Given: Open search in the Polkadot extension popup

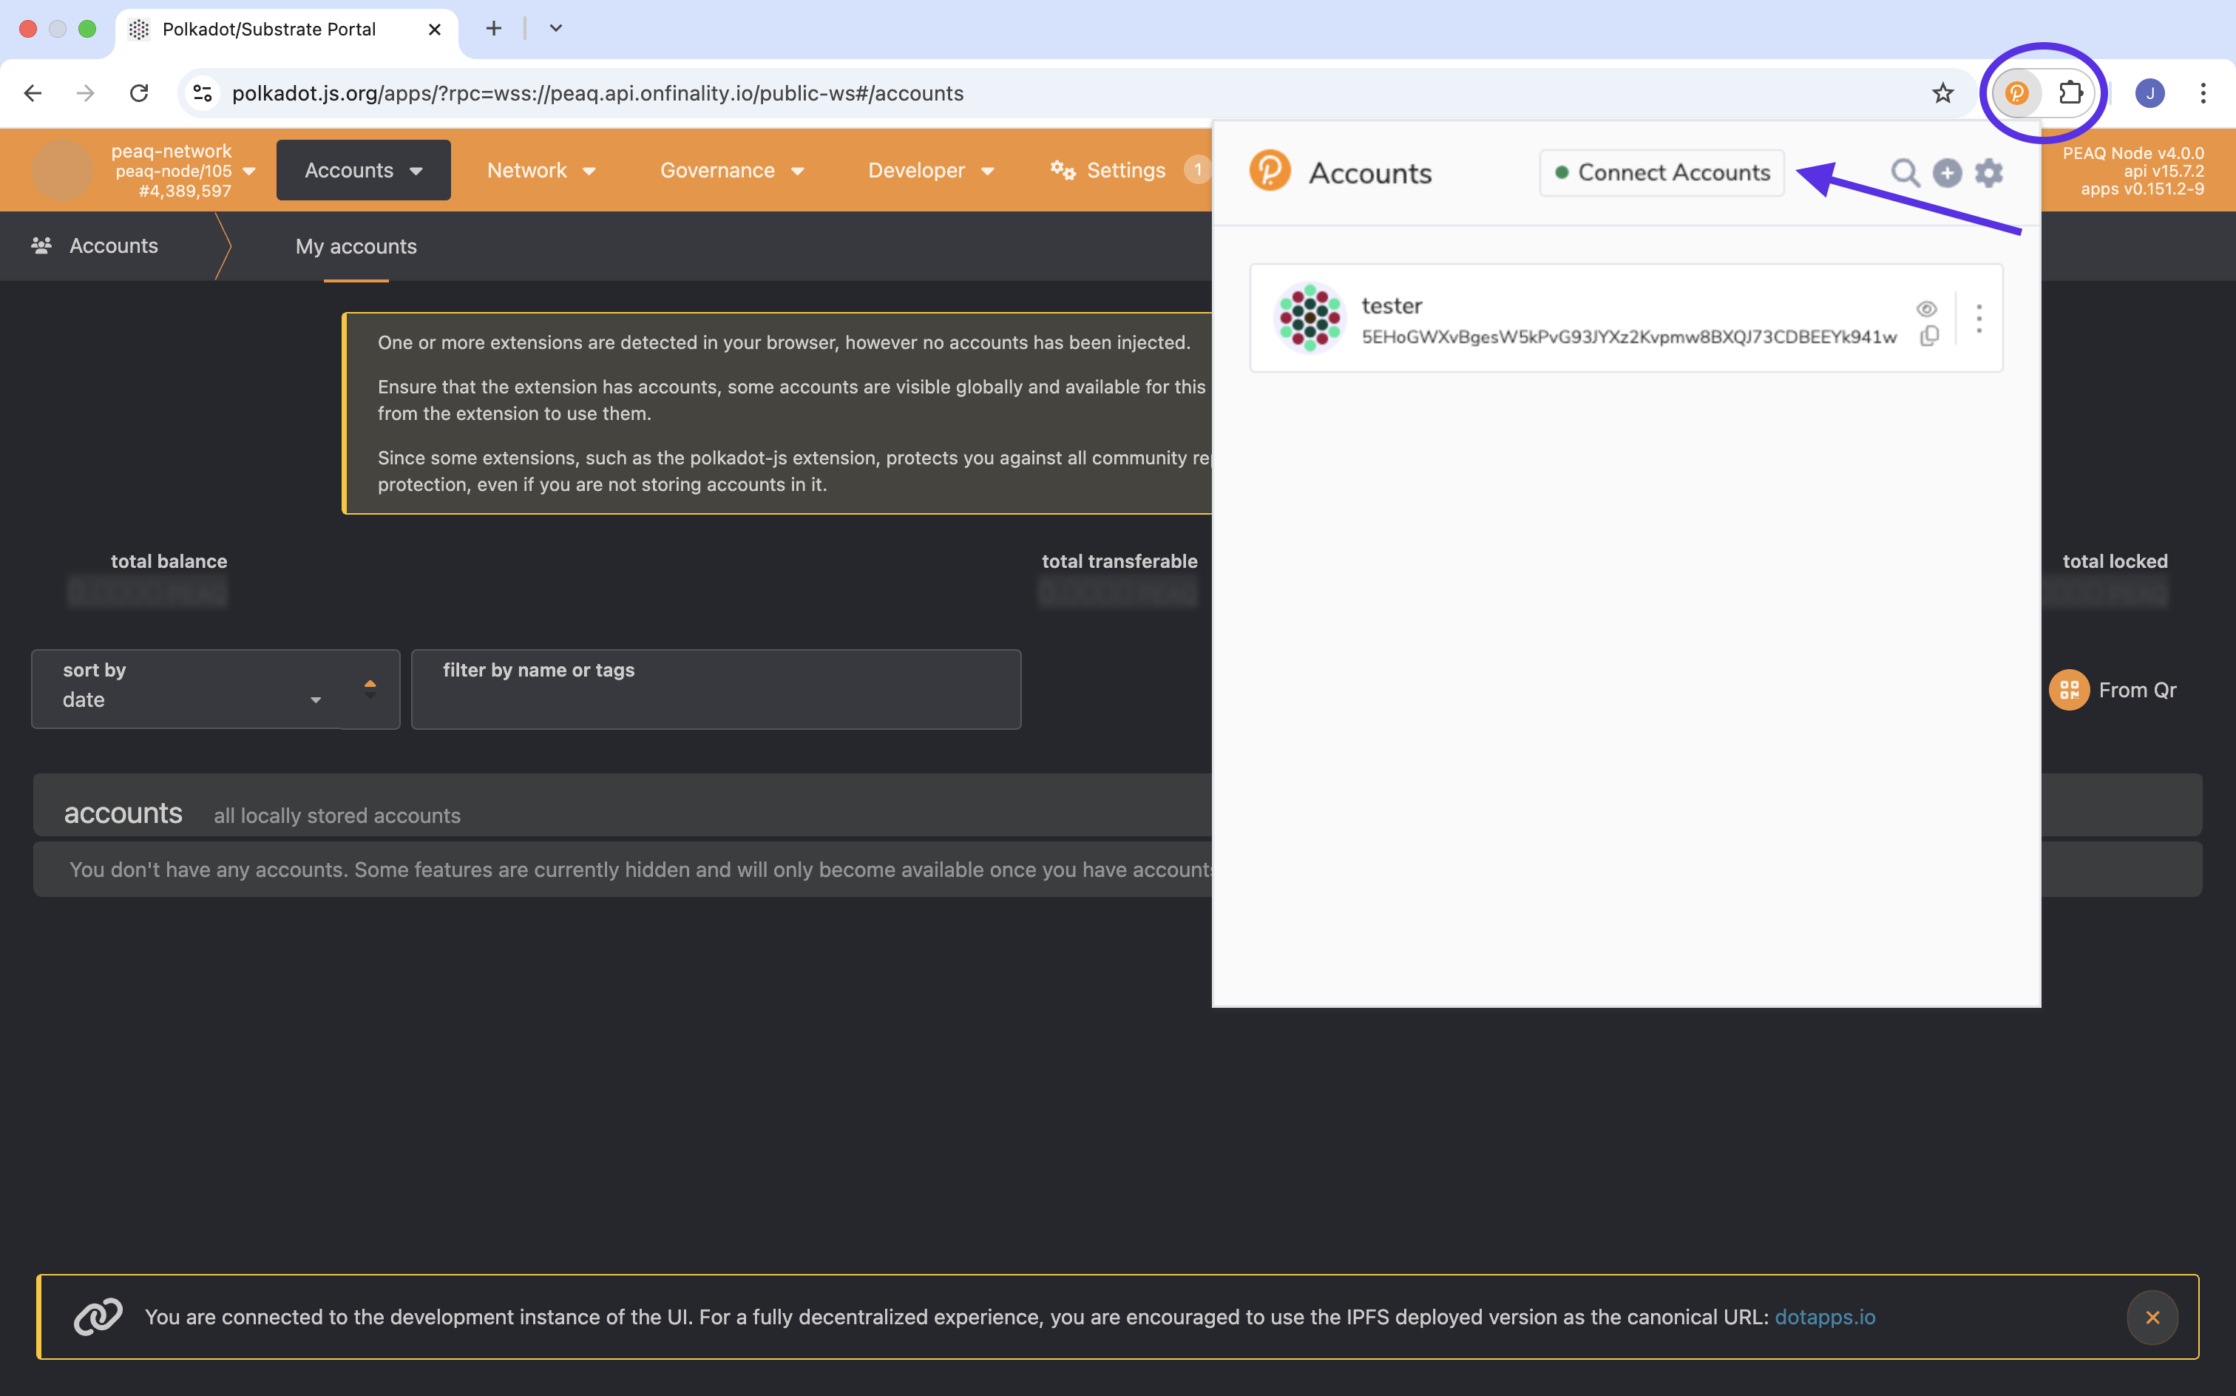Looking at the screenshot, I should [1905, 173].
